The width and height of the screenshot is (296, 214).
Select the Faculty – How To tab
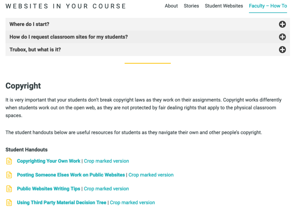pyautogui.click(x=268, y=6)
